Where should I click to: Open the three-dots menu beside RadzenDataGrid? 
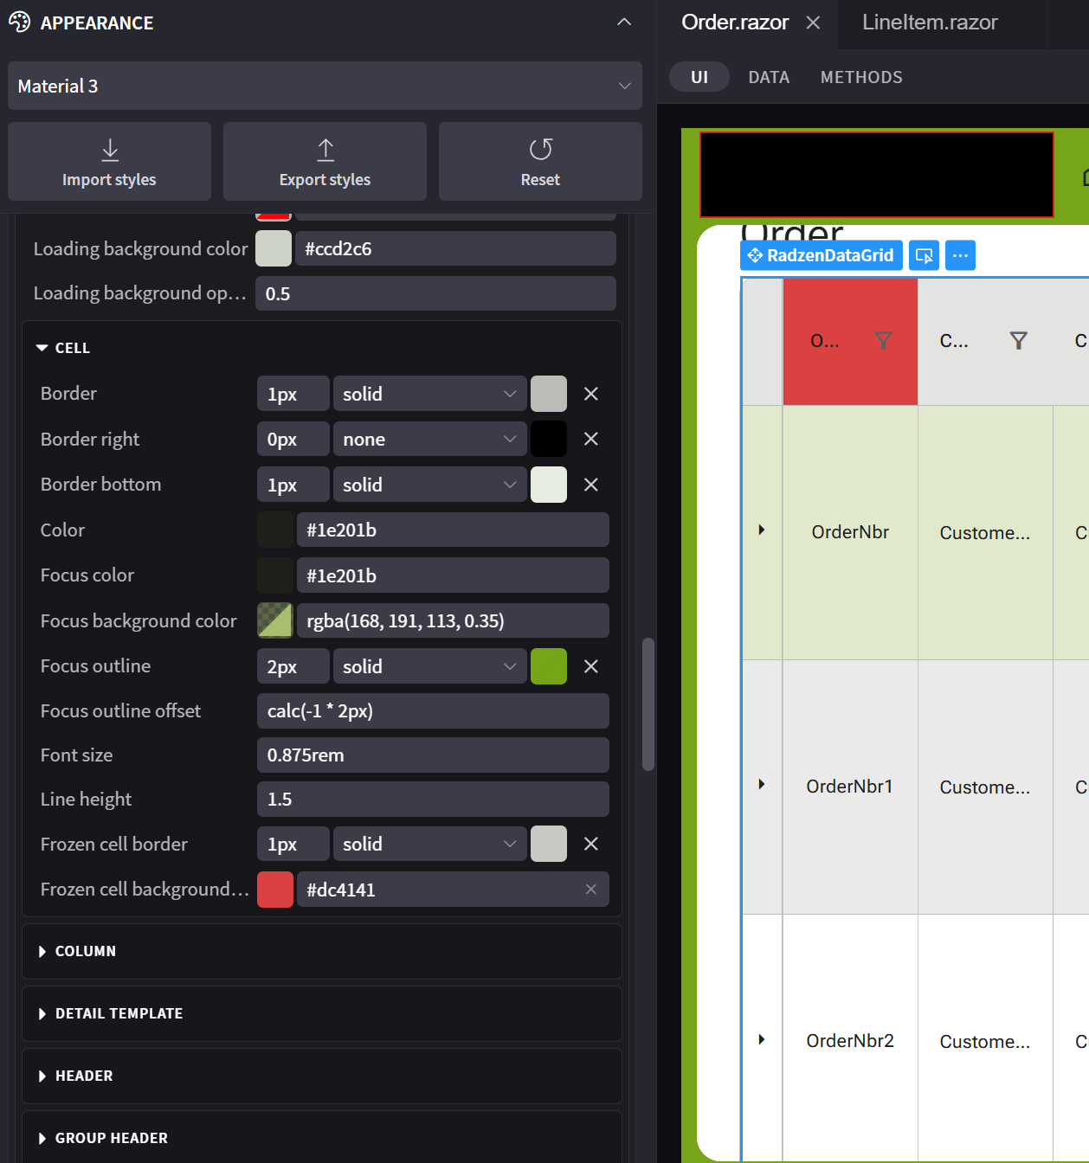tap(960, 256)
